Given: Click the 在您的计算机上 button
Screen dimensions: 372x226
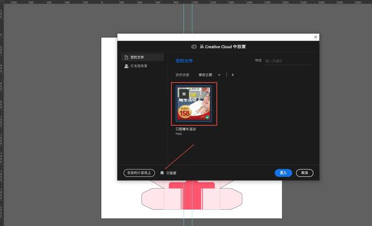Looking at the screenshot, I should pos(139,173).
